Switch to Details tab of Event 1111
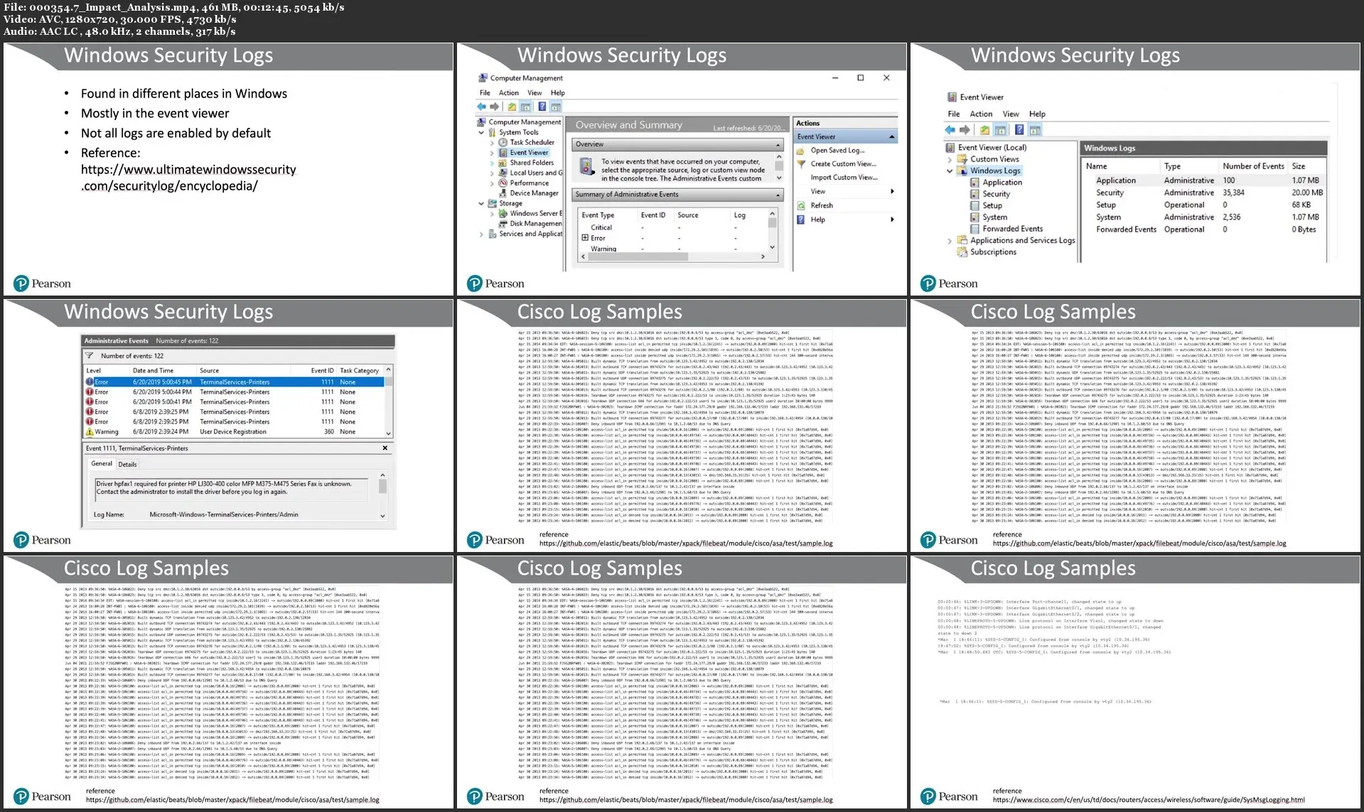 click(128, 464)
